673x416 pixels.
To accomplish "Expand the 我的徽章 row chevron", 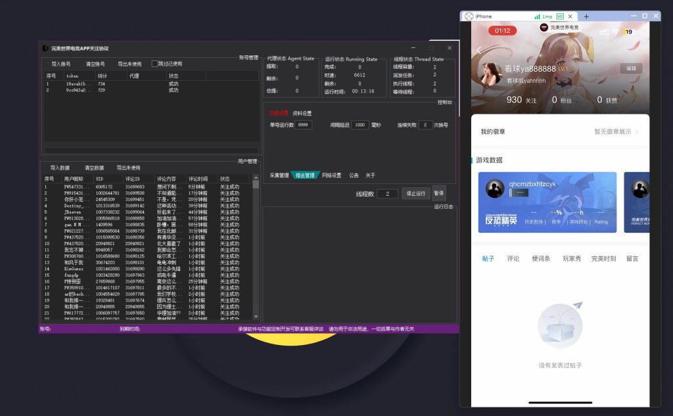I will [636, 132].
